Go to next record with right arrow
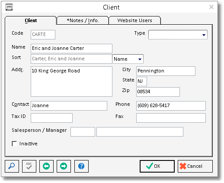 coord(64,166)
